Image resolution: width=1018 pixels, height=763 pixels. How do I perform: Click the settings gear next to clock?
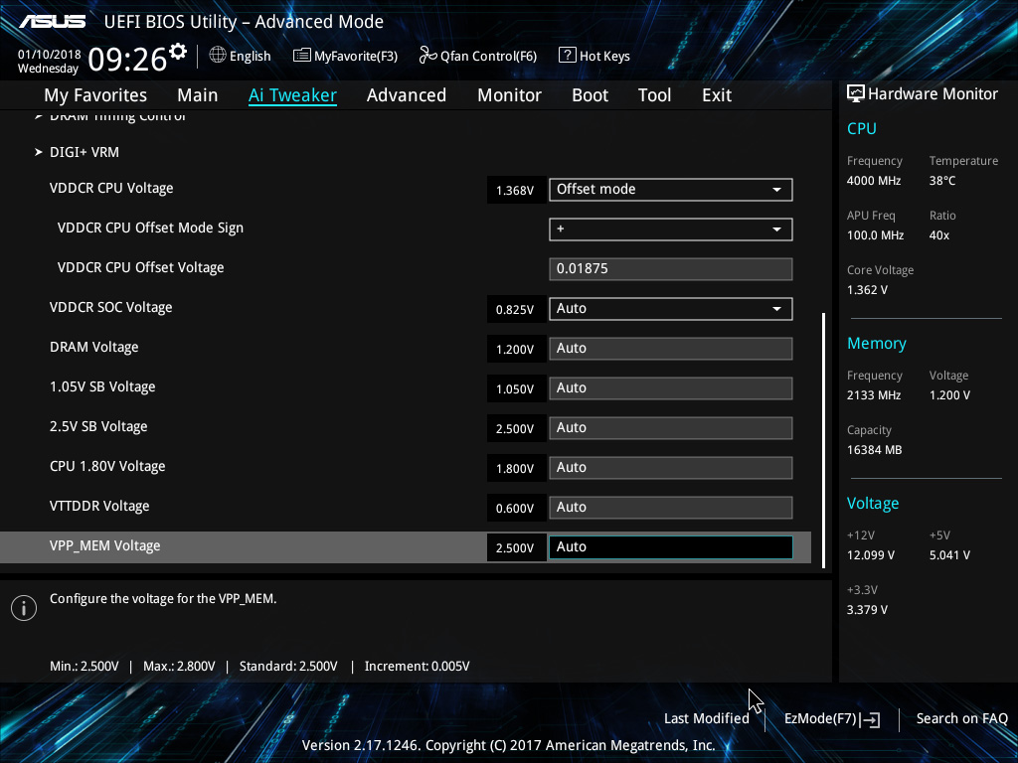pos(178,52)
